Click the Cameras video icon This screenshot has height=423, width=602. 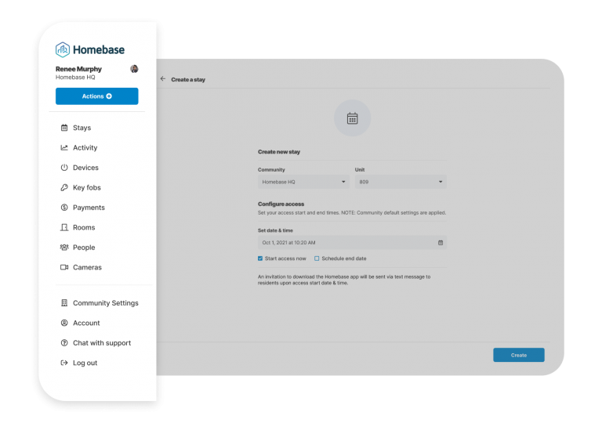[64, 267]
